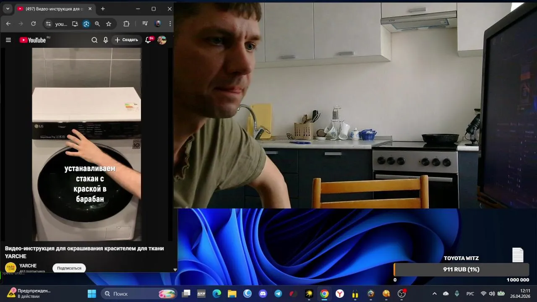Expand the tab search dropdown arrow
537x302 pixels.
point(8,9)
